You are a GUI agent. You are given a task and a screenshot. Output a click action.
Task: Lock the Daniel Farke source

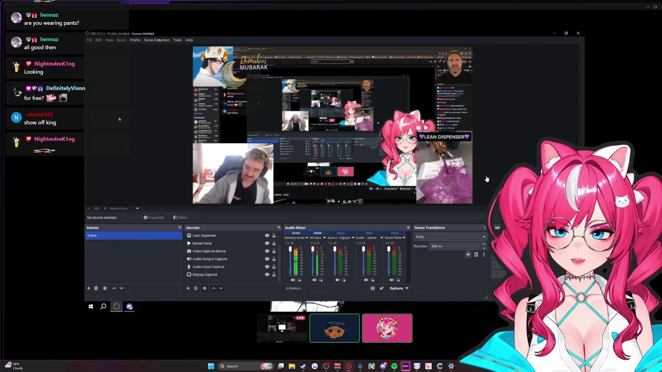point(274,243)
